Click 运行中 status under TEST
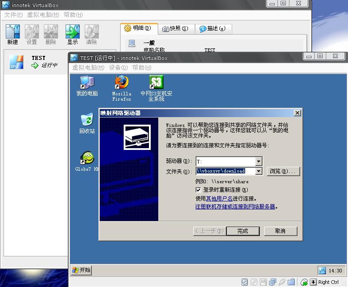 pos(50,65)
